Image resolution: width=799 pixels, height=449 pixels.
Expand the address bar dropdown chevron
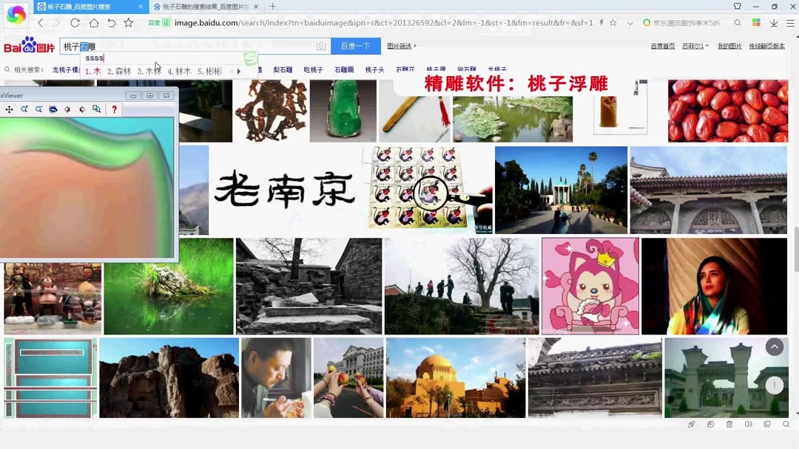[630, 23]
